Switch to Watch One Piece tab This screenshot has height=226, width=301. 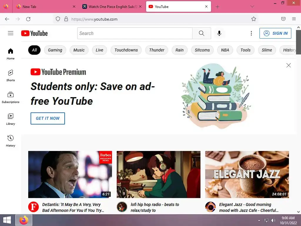pos(112,6)
